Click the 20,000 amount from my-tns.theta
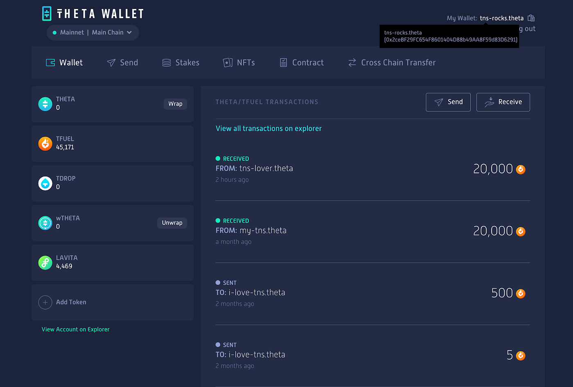This screenshot has height=387, width=573. (x=493, y=231)
